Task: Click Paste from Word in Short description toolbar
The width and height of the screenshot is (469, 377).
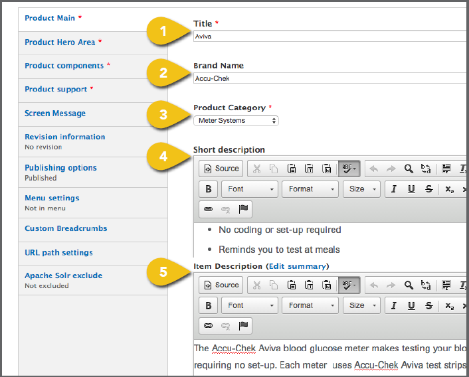Action: (x=326, y=169)
